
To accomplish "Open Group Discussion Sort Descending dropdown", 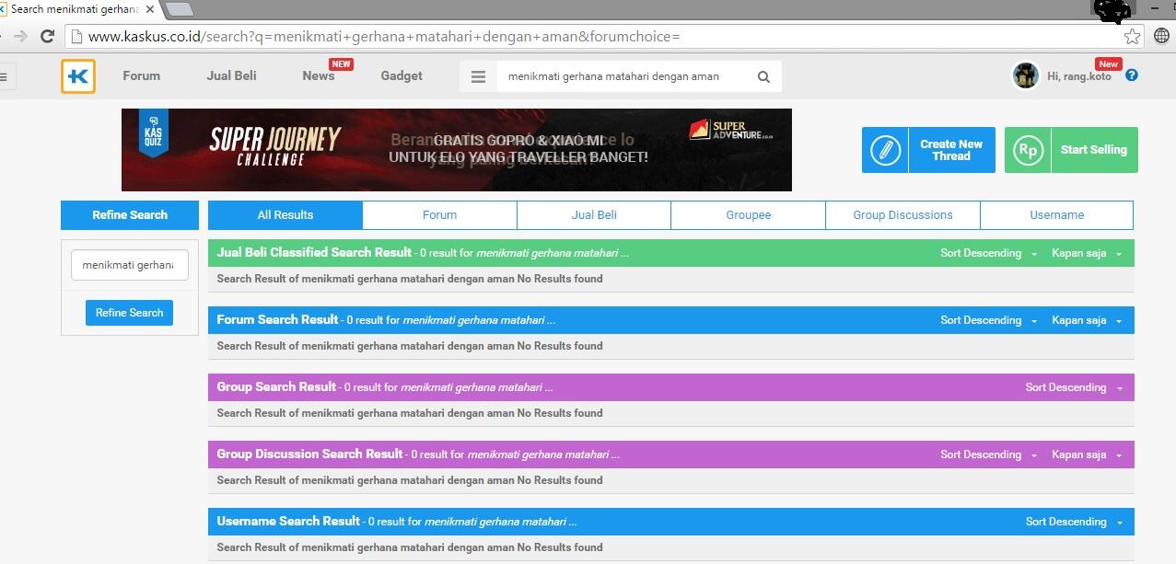I will (989, 455).
